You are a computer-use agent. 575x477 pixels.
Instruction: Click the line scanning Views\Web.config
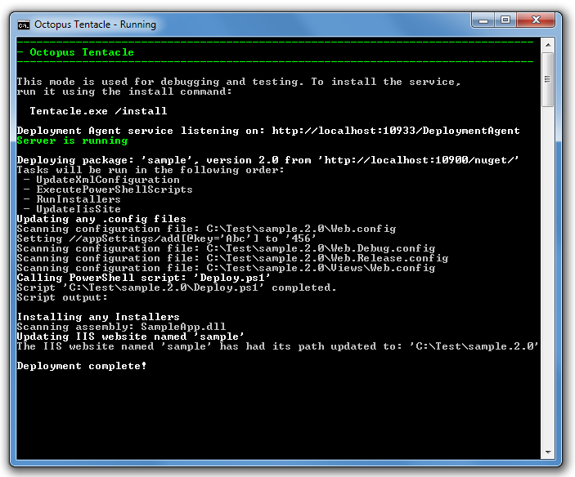pos(226,268)
